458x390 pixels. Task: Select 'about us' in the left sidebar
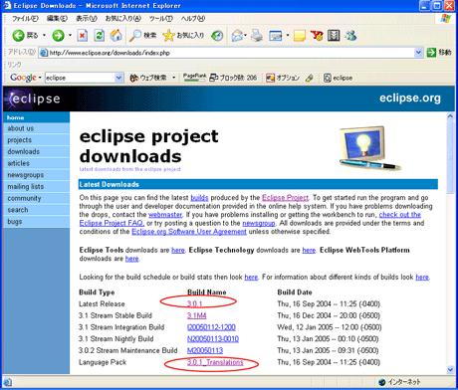[37, 128]
